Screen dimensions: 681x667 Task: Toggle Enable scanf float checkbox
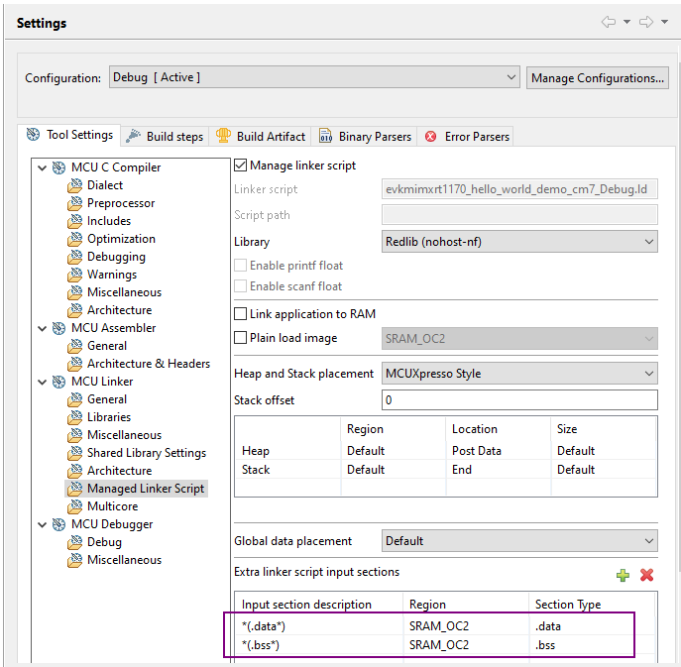(240, 286)
